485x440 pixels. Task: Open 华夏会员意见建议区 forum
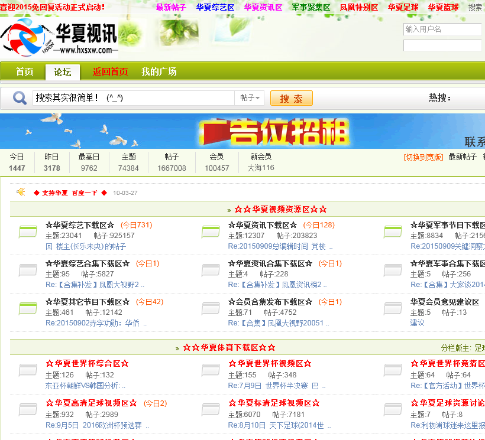[x=445, y=302]
